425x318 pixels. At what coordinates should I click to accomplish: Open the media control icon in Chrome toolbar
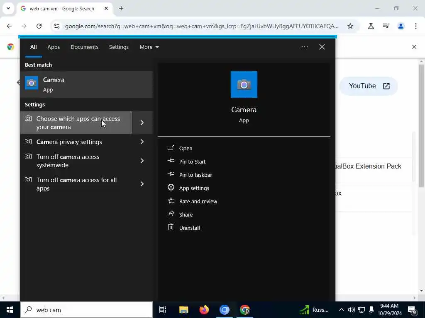[x=386, y=26]
